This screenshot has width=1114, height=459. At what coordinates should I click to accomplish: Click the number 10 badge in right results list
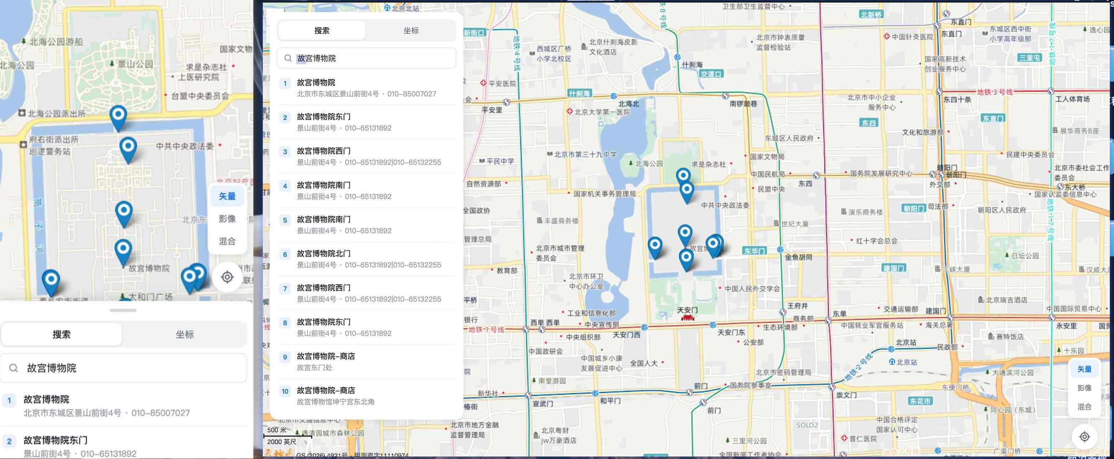pos(285,392)
